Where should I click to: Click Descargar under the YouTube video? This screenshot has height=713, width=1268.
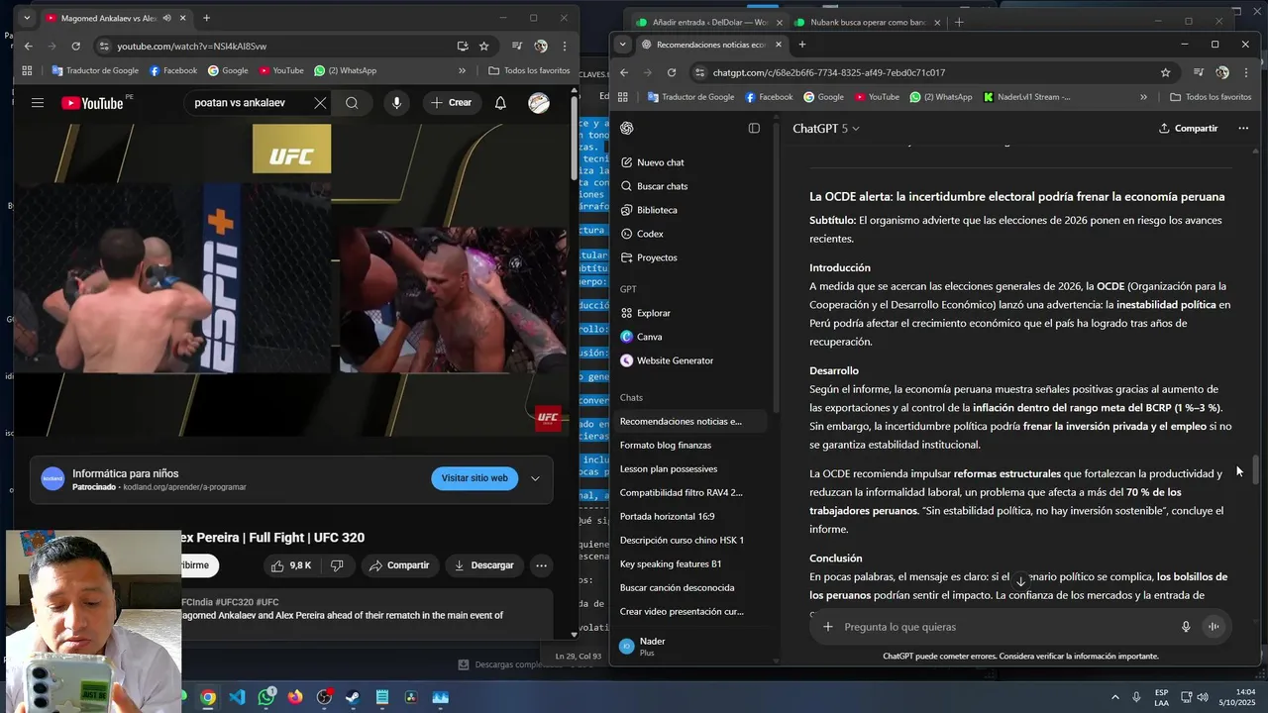[483, 565]
